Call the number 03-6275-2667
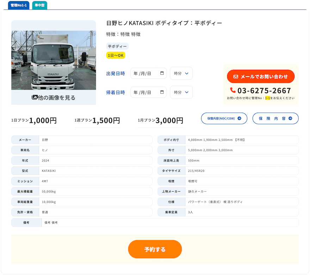The width and height of the screenshot is (310, 275). pyautogui.click(x=264, y=90)
